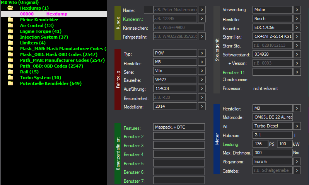Open the arrow next to Ausführung 114CDI

pyautogui.click(x=202, y=88)
